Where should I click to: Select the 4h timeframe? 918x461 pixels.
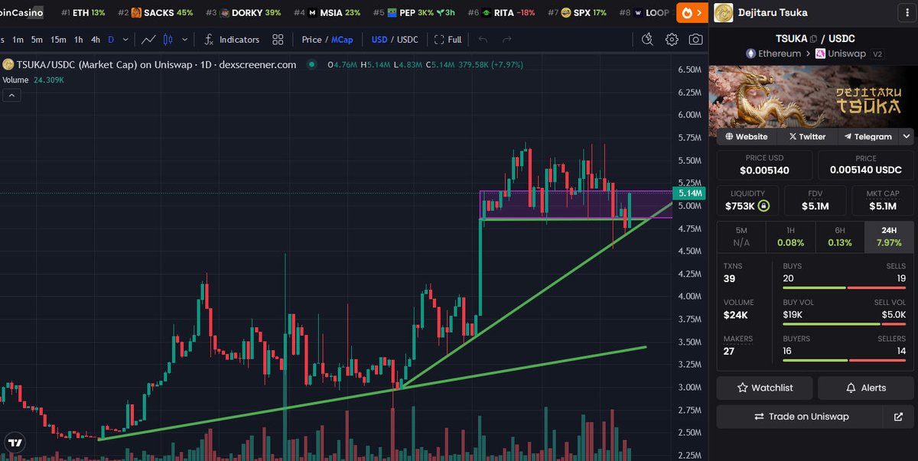96,39
